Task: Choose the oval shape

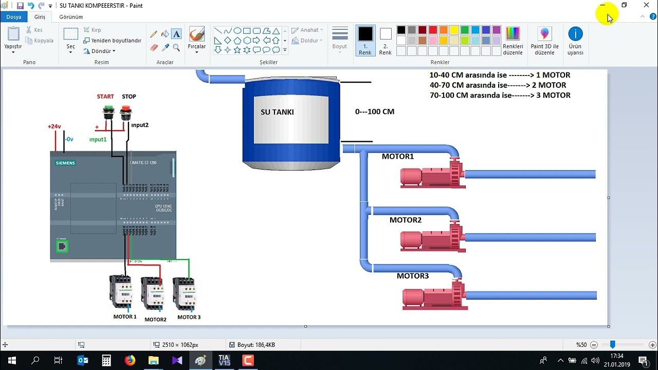Action: [x=237, y=31]
